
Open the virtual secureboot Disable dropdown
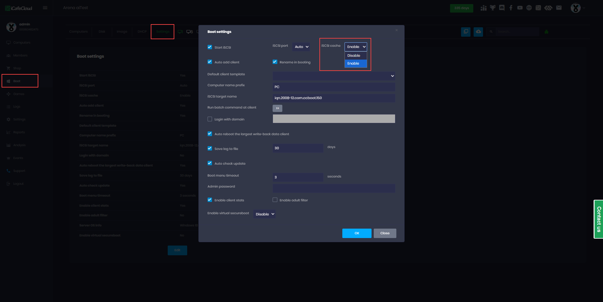pyautogui.click(x=264, y=214)
